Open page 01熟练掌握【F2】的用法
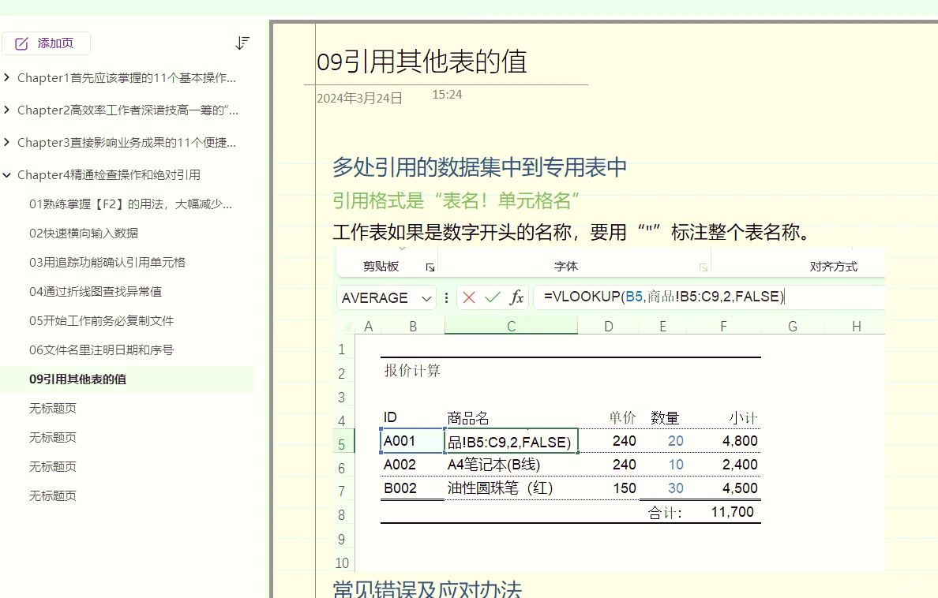This screenshot has height=598, width=938. tap(130, 204)
